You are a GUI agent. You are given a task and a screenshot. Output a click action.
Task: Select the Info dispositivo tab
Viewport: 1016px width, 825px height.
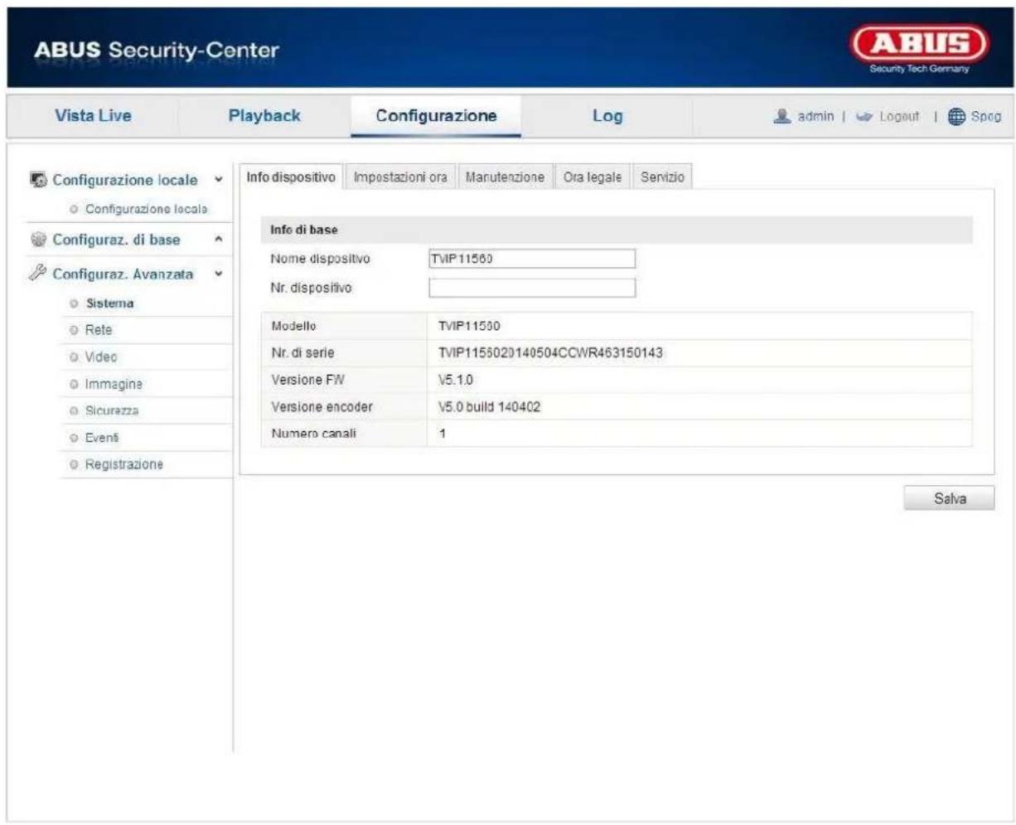pyautogui.click(x=291, y=177)
